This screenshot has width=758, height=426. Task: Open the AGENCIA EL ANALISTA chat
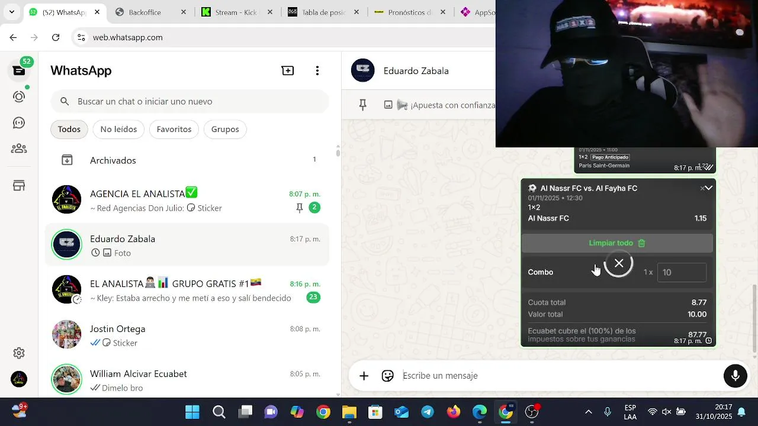click(x=187, y=201)
